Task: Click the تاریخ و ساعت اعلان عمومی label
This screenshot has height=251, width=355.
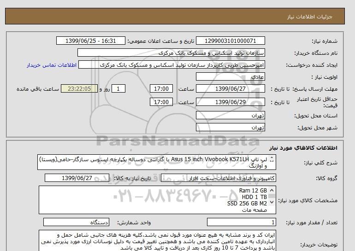Action: point(161,41)
